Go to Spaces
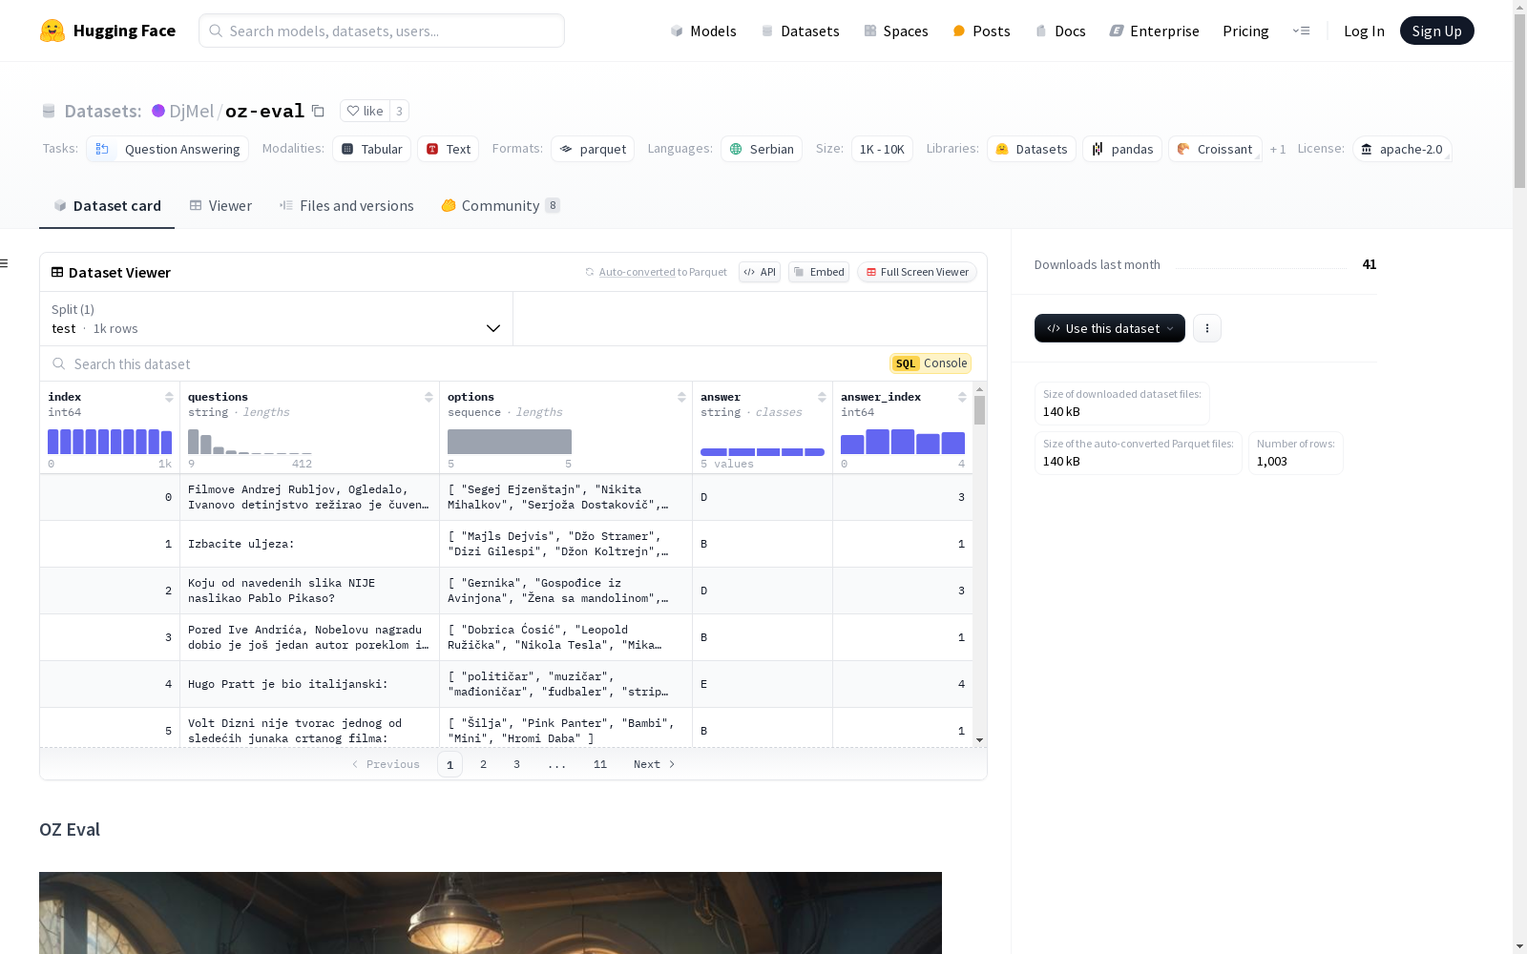 click(895, 31)
